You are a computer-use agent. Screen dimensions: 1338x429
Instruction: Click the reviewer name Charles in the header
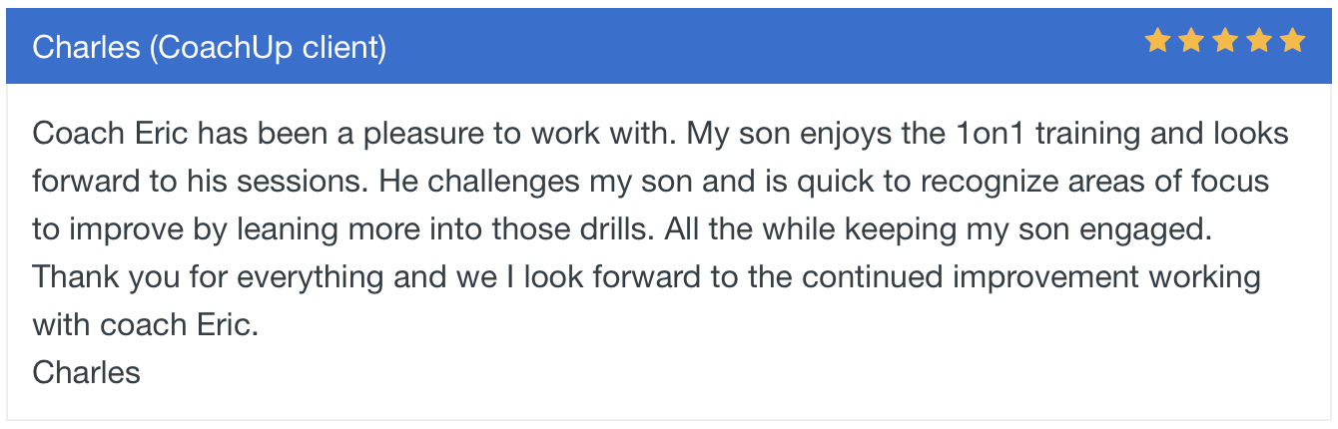point(87,47)
